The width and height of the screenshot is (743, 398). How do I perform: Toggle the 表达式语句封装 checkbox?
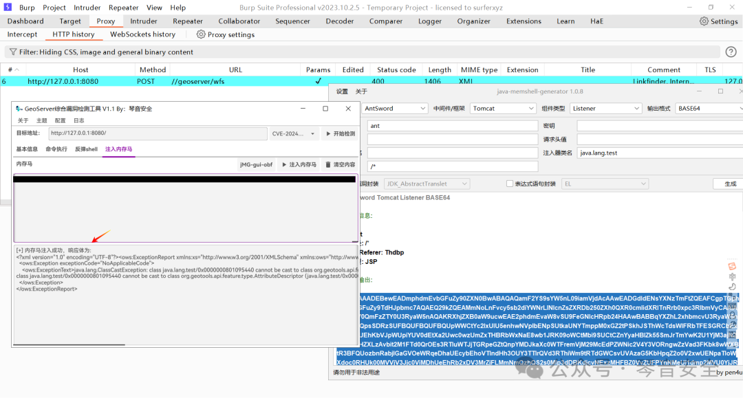510,184
